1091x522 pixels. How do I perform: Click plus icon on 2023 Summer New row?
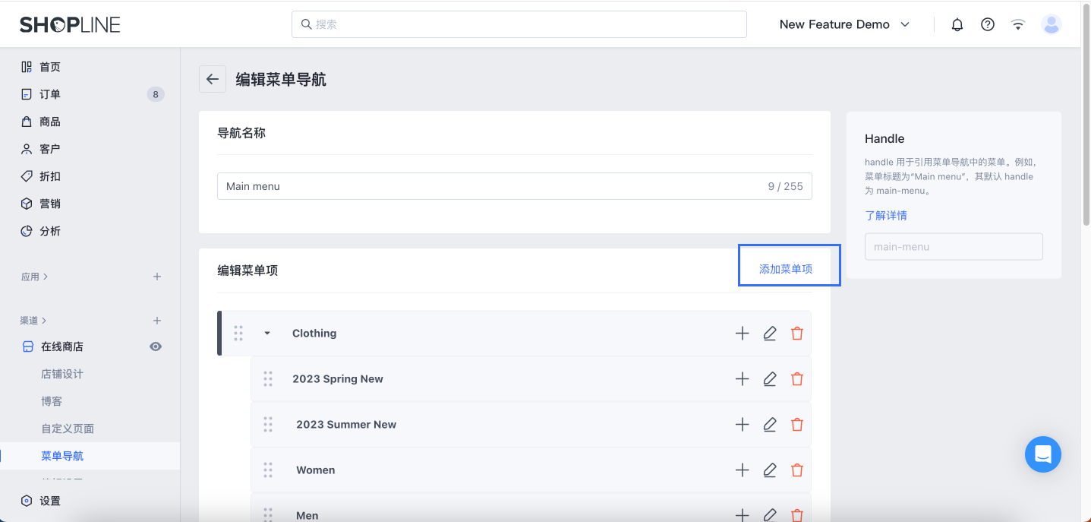[x=742, y=424]
